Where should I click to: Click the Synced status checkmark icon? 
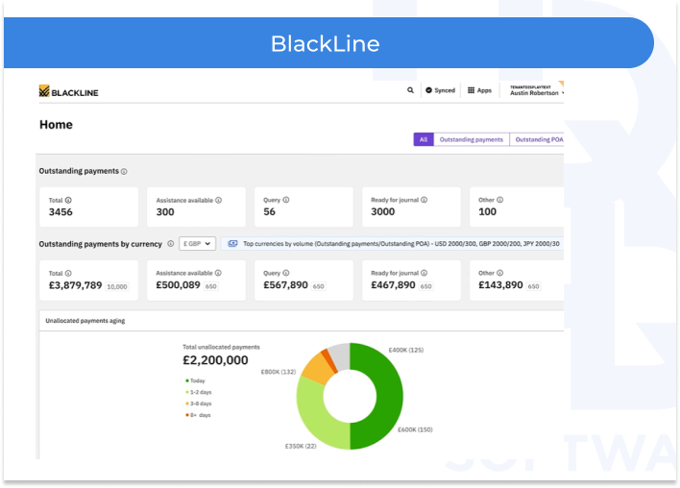point(428,90)
